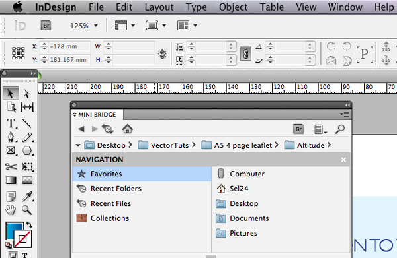Open the Object menu
This screenshot has height=258, width=397.
tap(233, 7)
